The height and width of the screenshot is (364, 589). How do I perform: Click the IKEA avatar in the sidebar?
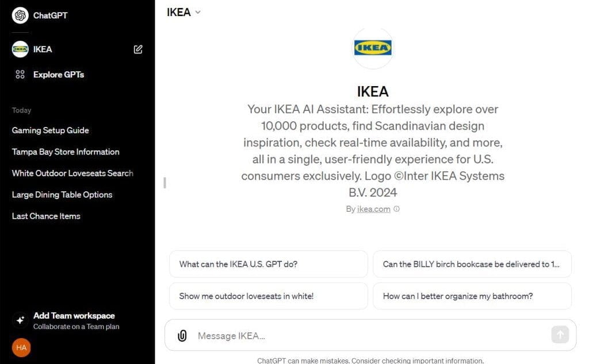[19, 49]
